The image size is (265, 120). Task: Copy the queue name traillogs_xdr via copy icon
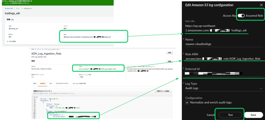click(9, 29)
